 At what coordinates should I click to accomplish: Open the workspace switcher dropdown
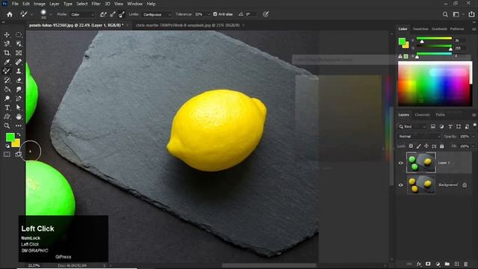pyautogui.click(x=457, y=14)
